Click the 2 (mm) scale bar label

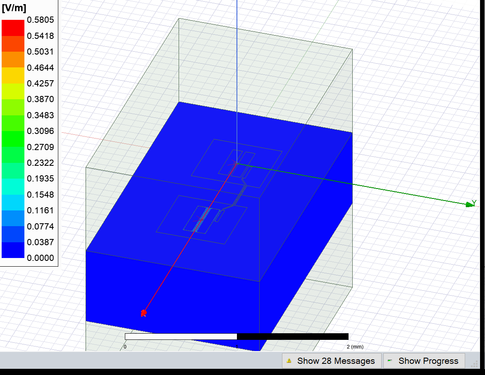tap(355, 347)
